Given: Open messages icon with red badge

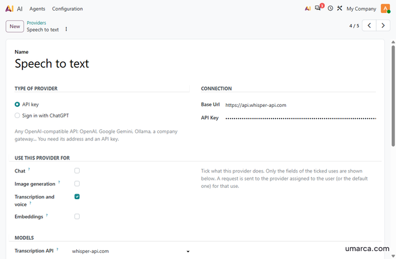Looking at the screenshot, I should point(319,7).
